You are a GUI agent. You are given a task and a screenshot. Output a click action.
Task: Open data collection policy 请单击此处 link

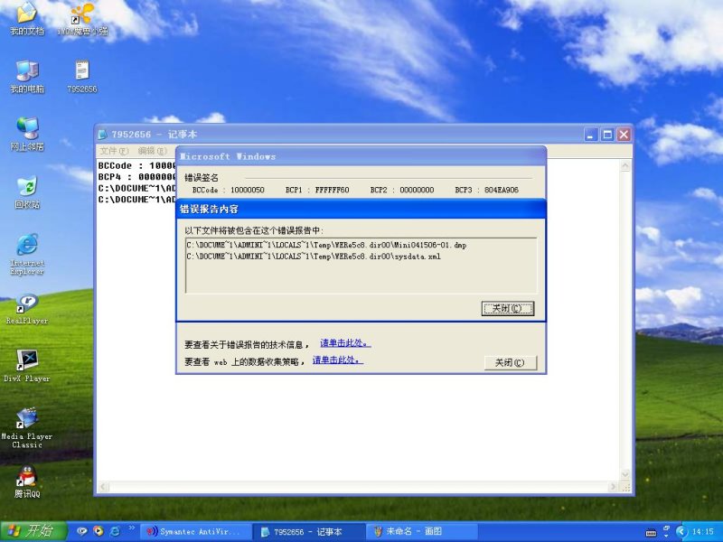(x=337, y=360)
